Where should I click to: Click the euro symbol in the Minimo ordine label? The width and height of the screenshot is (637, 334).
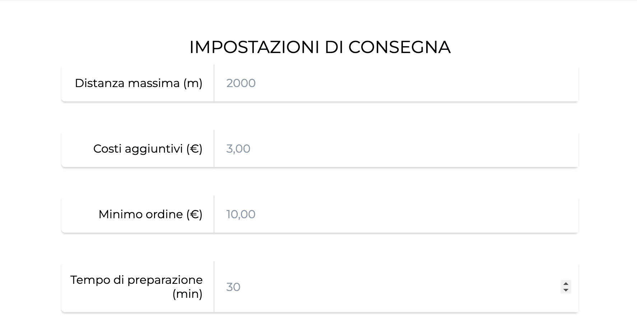194,214
